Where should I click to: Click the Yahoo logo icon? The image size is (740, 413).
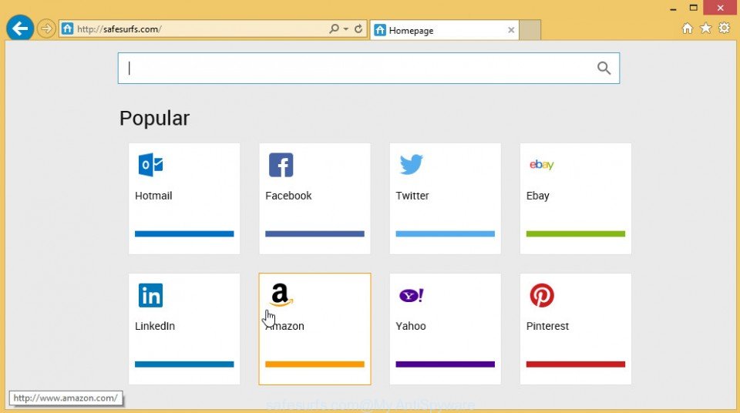pos(412,295)
